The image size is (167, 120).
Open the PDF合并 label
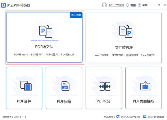[x=24, y=101]
